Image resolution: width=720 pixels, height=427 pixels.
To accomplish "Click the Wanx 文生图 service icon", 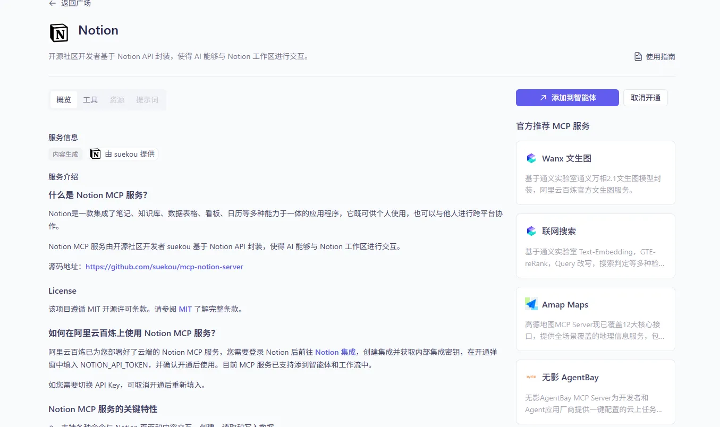I will pyautogui.click(x=531, y=158).
